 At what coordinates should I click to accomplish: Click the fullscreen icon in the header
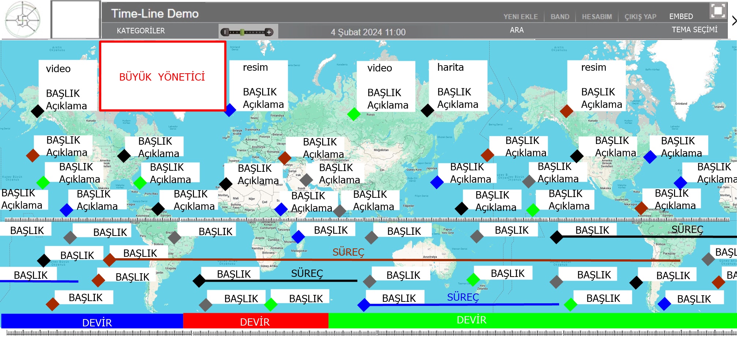click(x=718, y=11)
